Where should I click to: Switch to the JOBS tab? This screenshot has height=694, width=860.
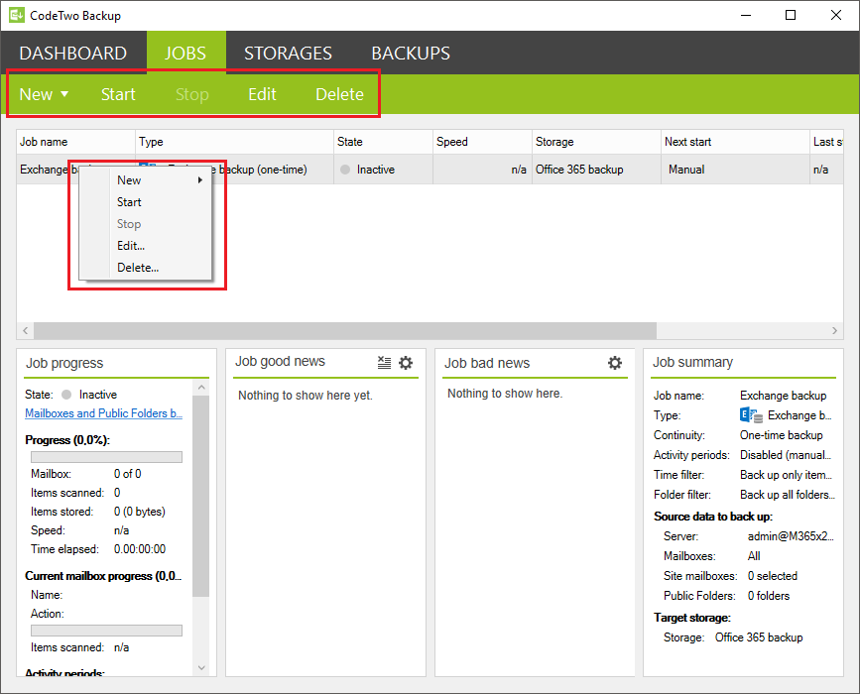[x=185, y=54]
